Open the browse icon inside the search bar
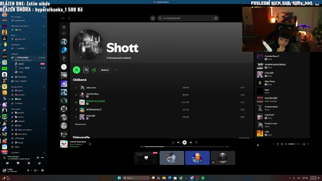322x181 pixels. click(216, 18)
